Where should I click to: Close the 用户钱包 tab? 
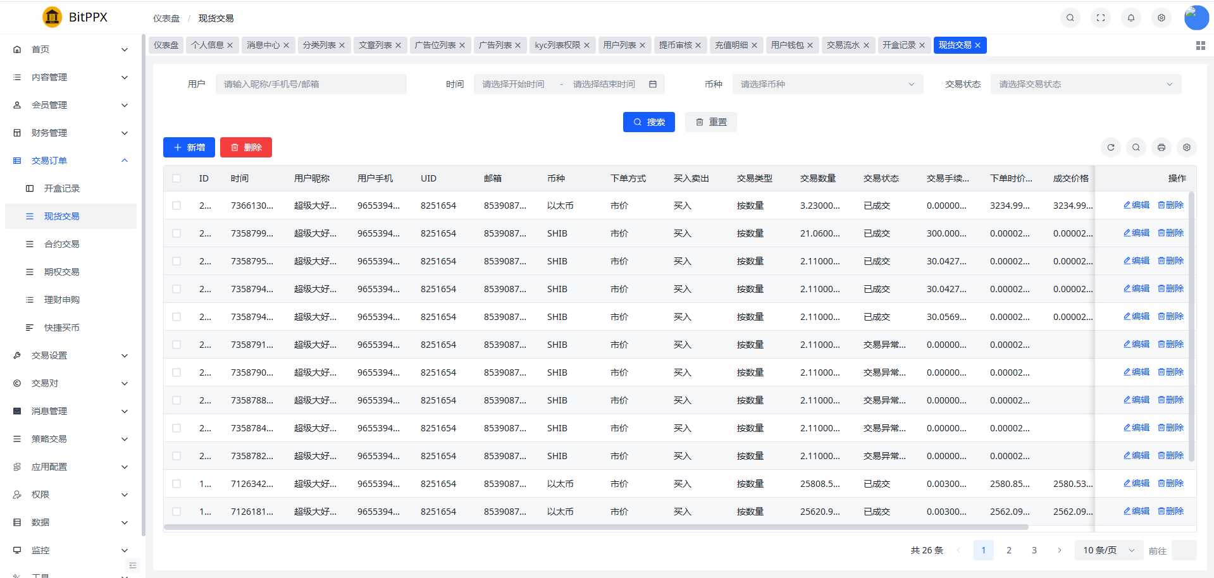coord(810,46)
